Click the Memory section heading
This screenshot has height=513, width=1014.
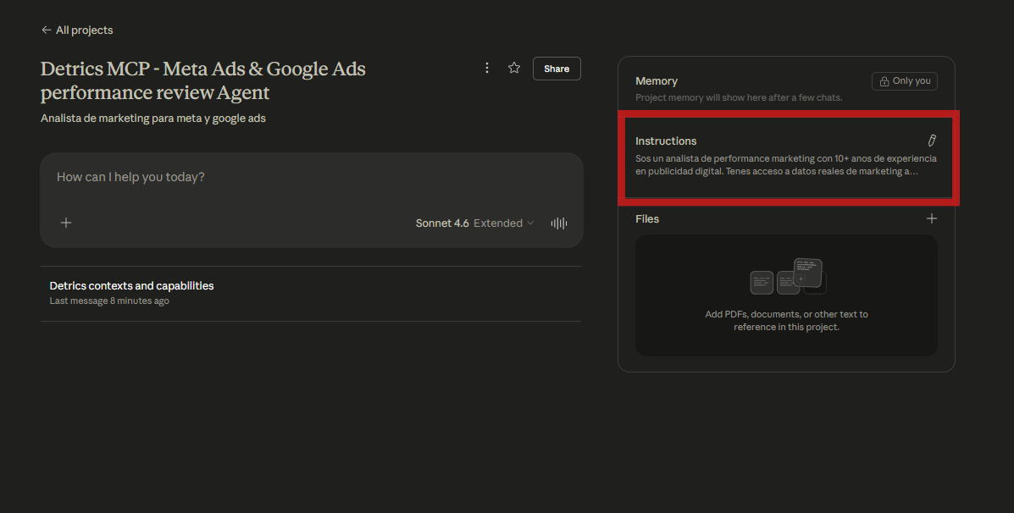click(x=657, y=81)
